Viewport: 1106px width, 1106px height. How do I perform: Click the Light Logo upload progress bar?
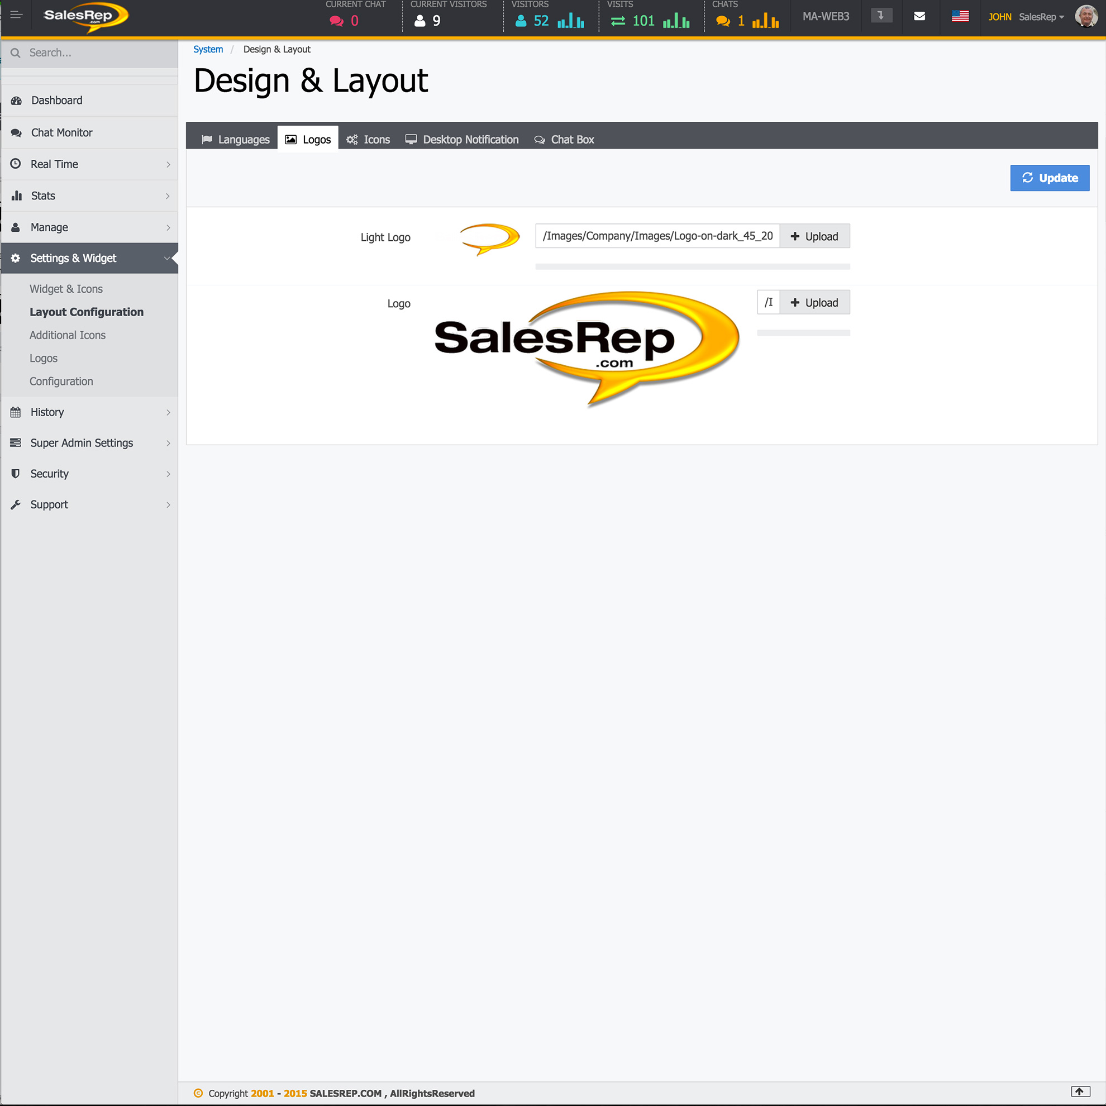pyautogui.click(x=692, y=267)
